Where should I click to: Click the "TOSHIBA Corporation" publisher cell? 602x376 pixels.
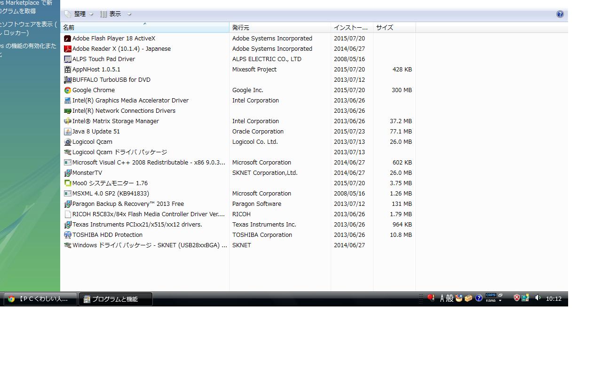coord(262,235)
